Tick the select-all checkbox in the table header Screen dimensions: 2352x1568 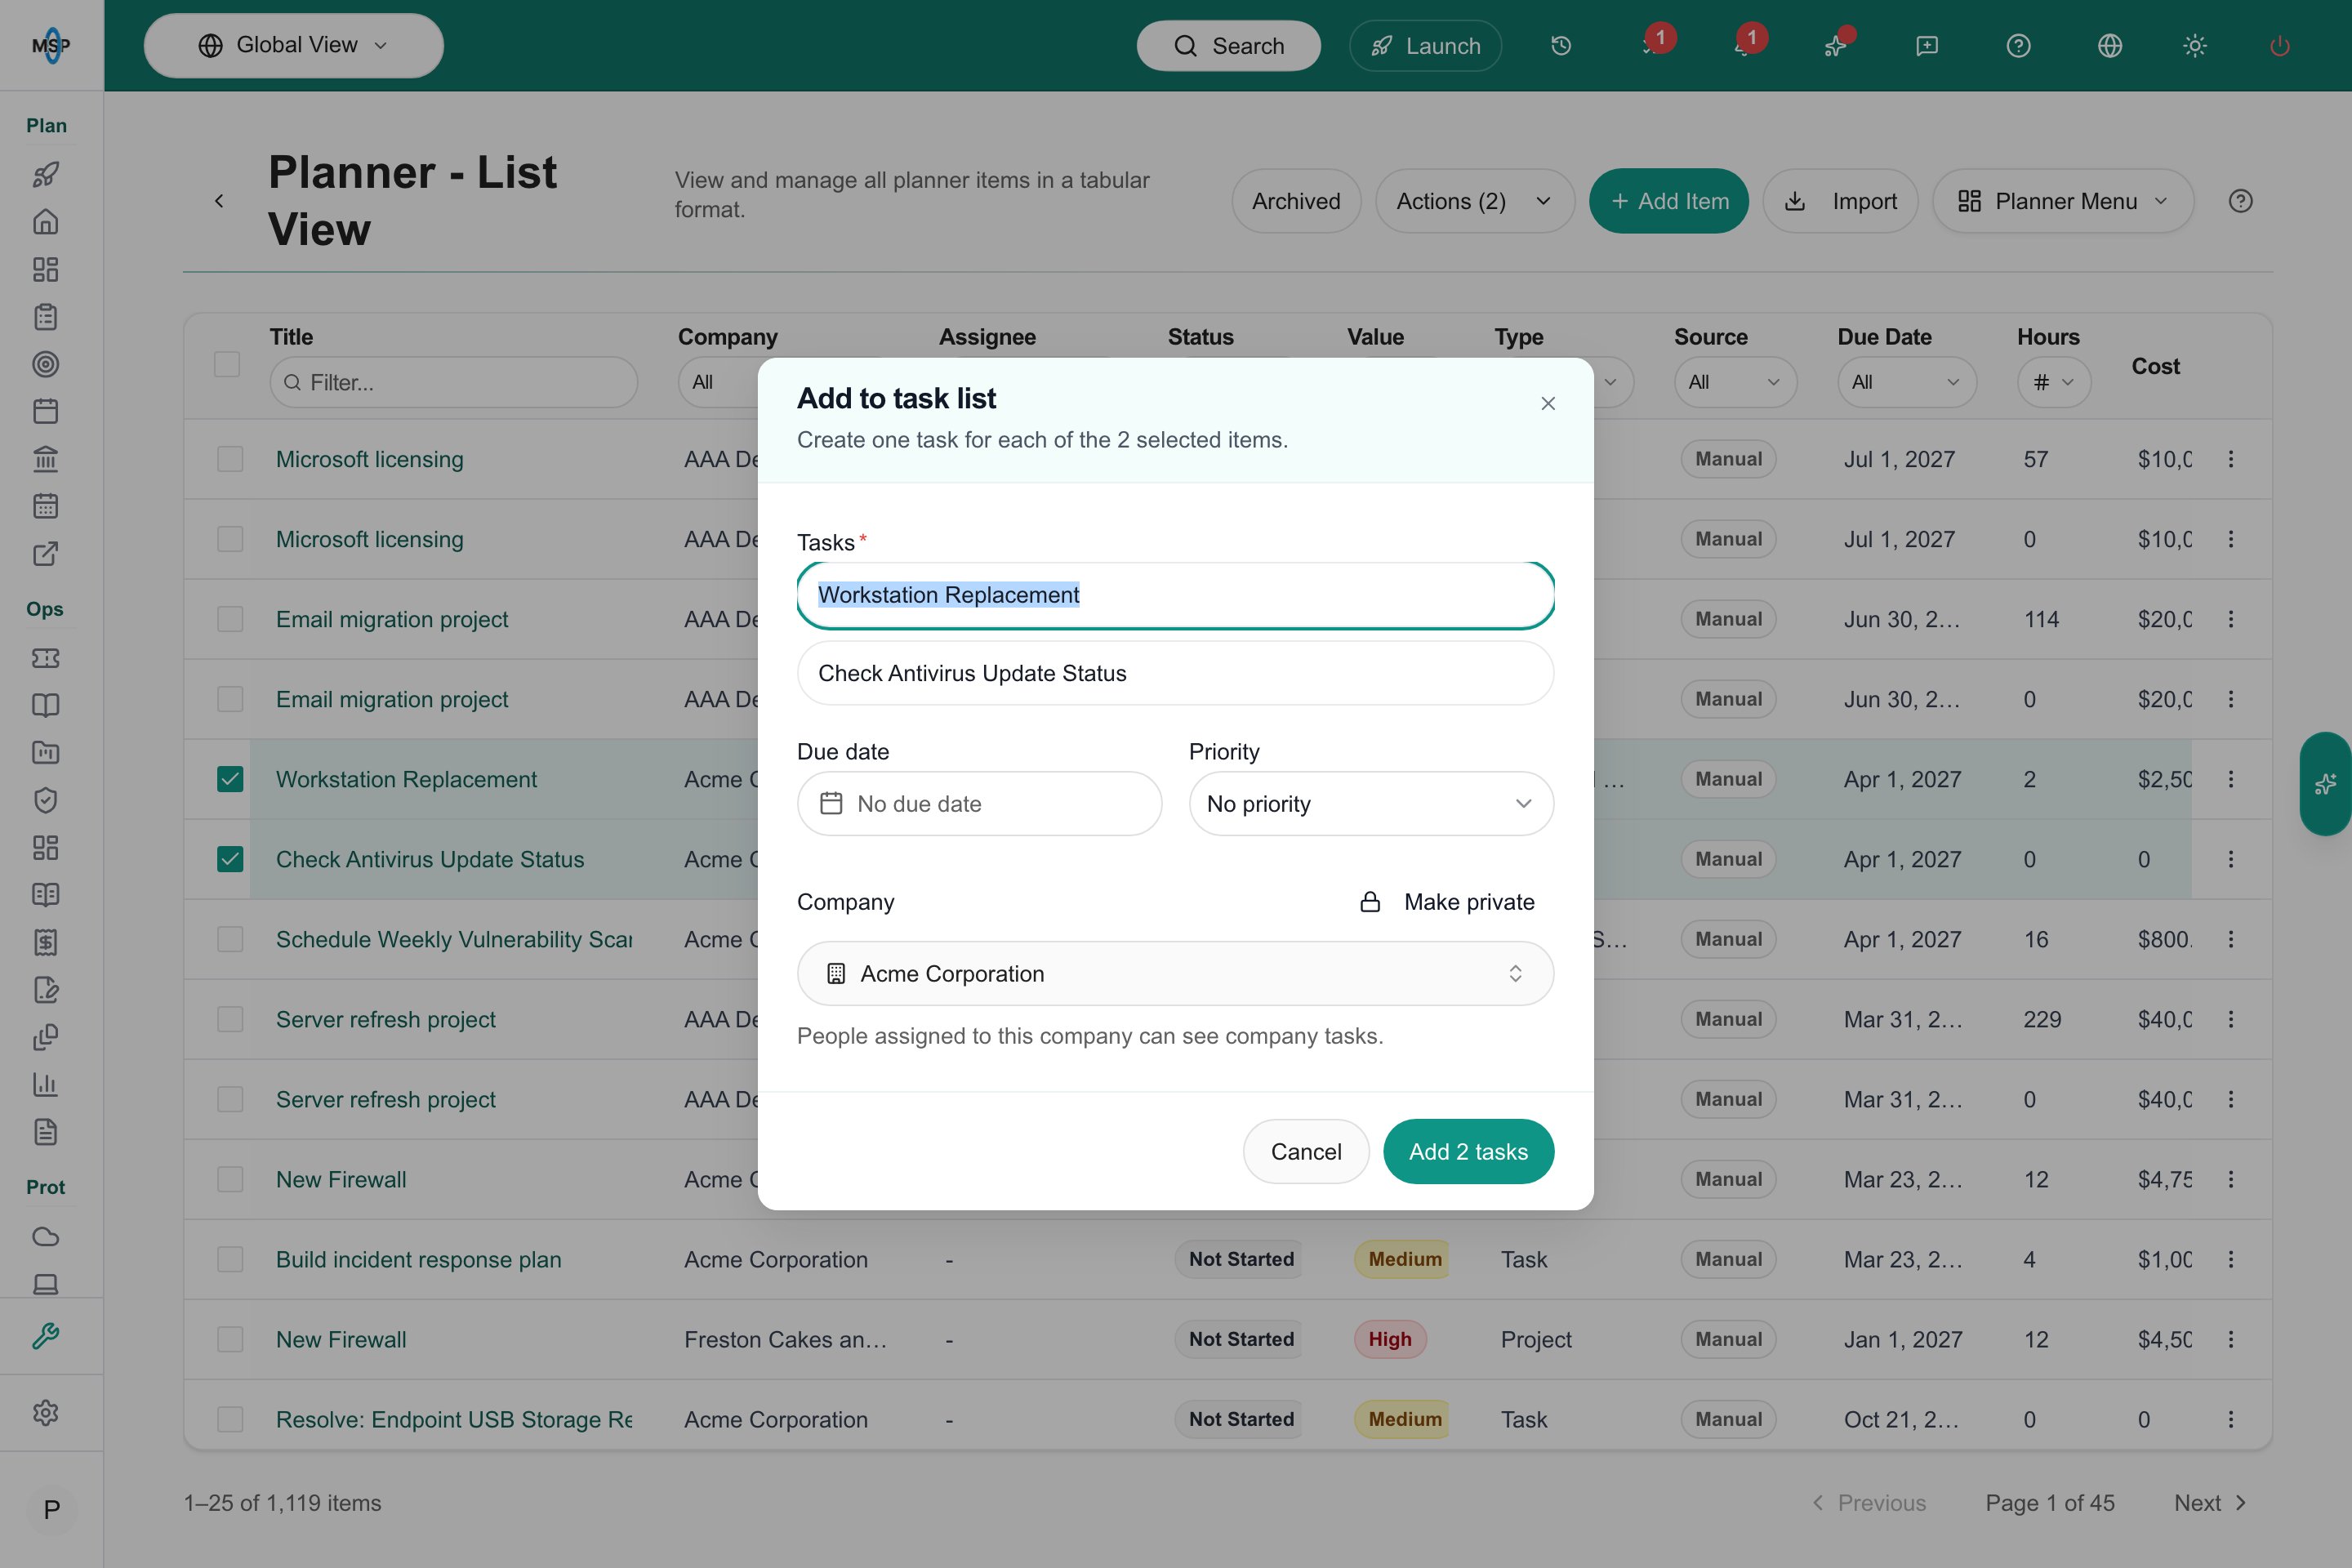coord(227,364)
